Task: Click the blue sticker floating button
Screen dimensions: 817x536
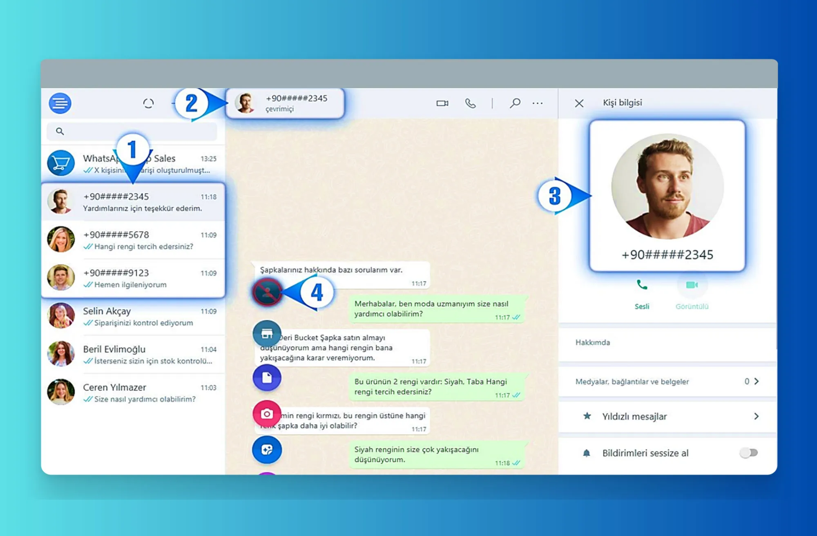Action: click(267, 450)
